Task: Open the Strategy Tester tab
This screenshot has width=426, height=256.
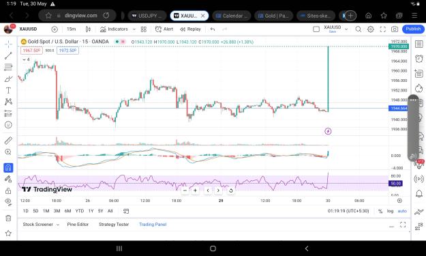Action: [114, 225]
